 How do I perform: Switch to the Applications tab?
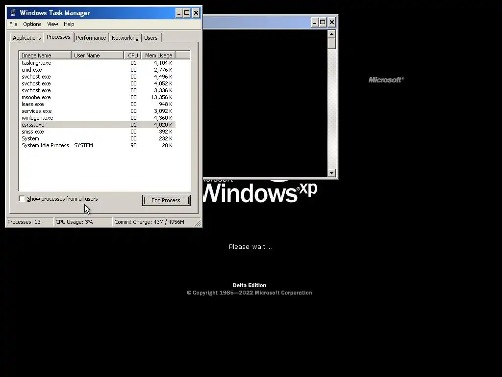coord(27,38)
